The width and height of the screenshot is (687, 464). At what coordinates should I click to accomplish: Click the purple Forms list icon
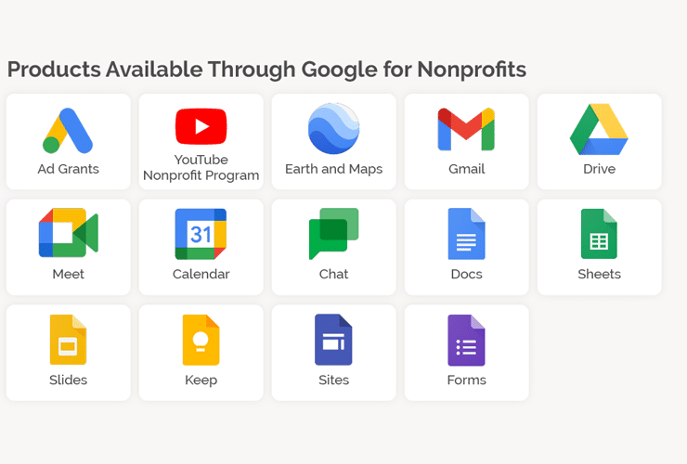tap(466, 340)
